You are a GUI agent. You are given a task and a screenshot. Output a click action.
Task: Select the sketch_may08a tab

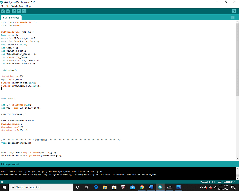[11, 18]
